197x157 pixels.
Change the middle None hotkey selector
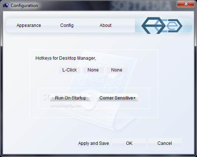pos(93,70)
